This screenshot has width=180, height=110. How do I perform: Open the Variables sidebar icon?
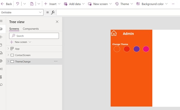(x=1, y=69)
